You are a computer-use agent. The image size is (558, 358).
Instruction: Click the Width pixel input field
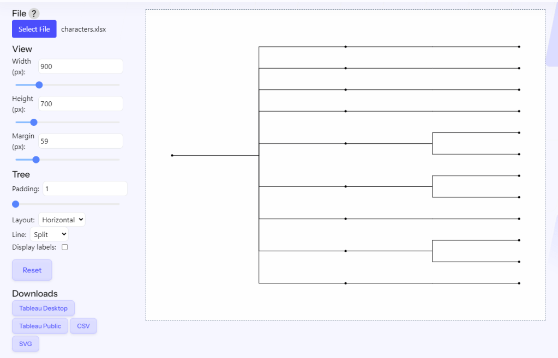(80, 66)
